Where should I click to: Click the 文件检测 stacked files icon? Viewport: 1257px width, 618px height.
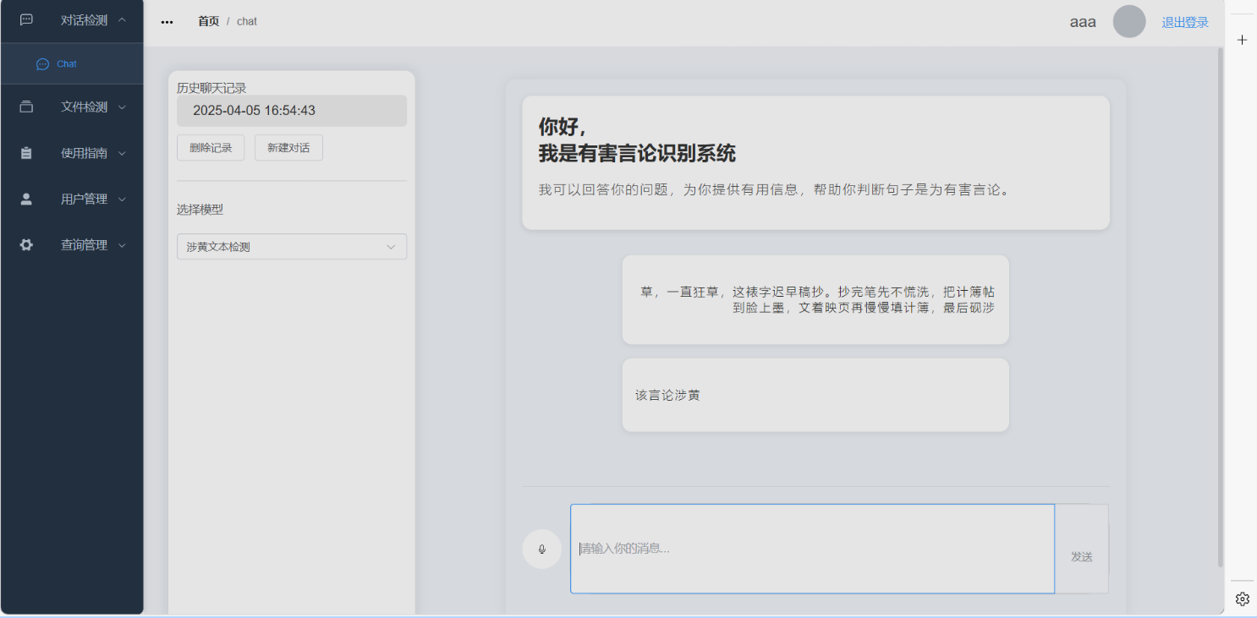pyautogui.click(x=26, y=107)
